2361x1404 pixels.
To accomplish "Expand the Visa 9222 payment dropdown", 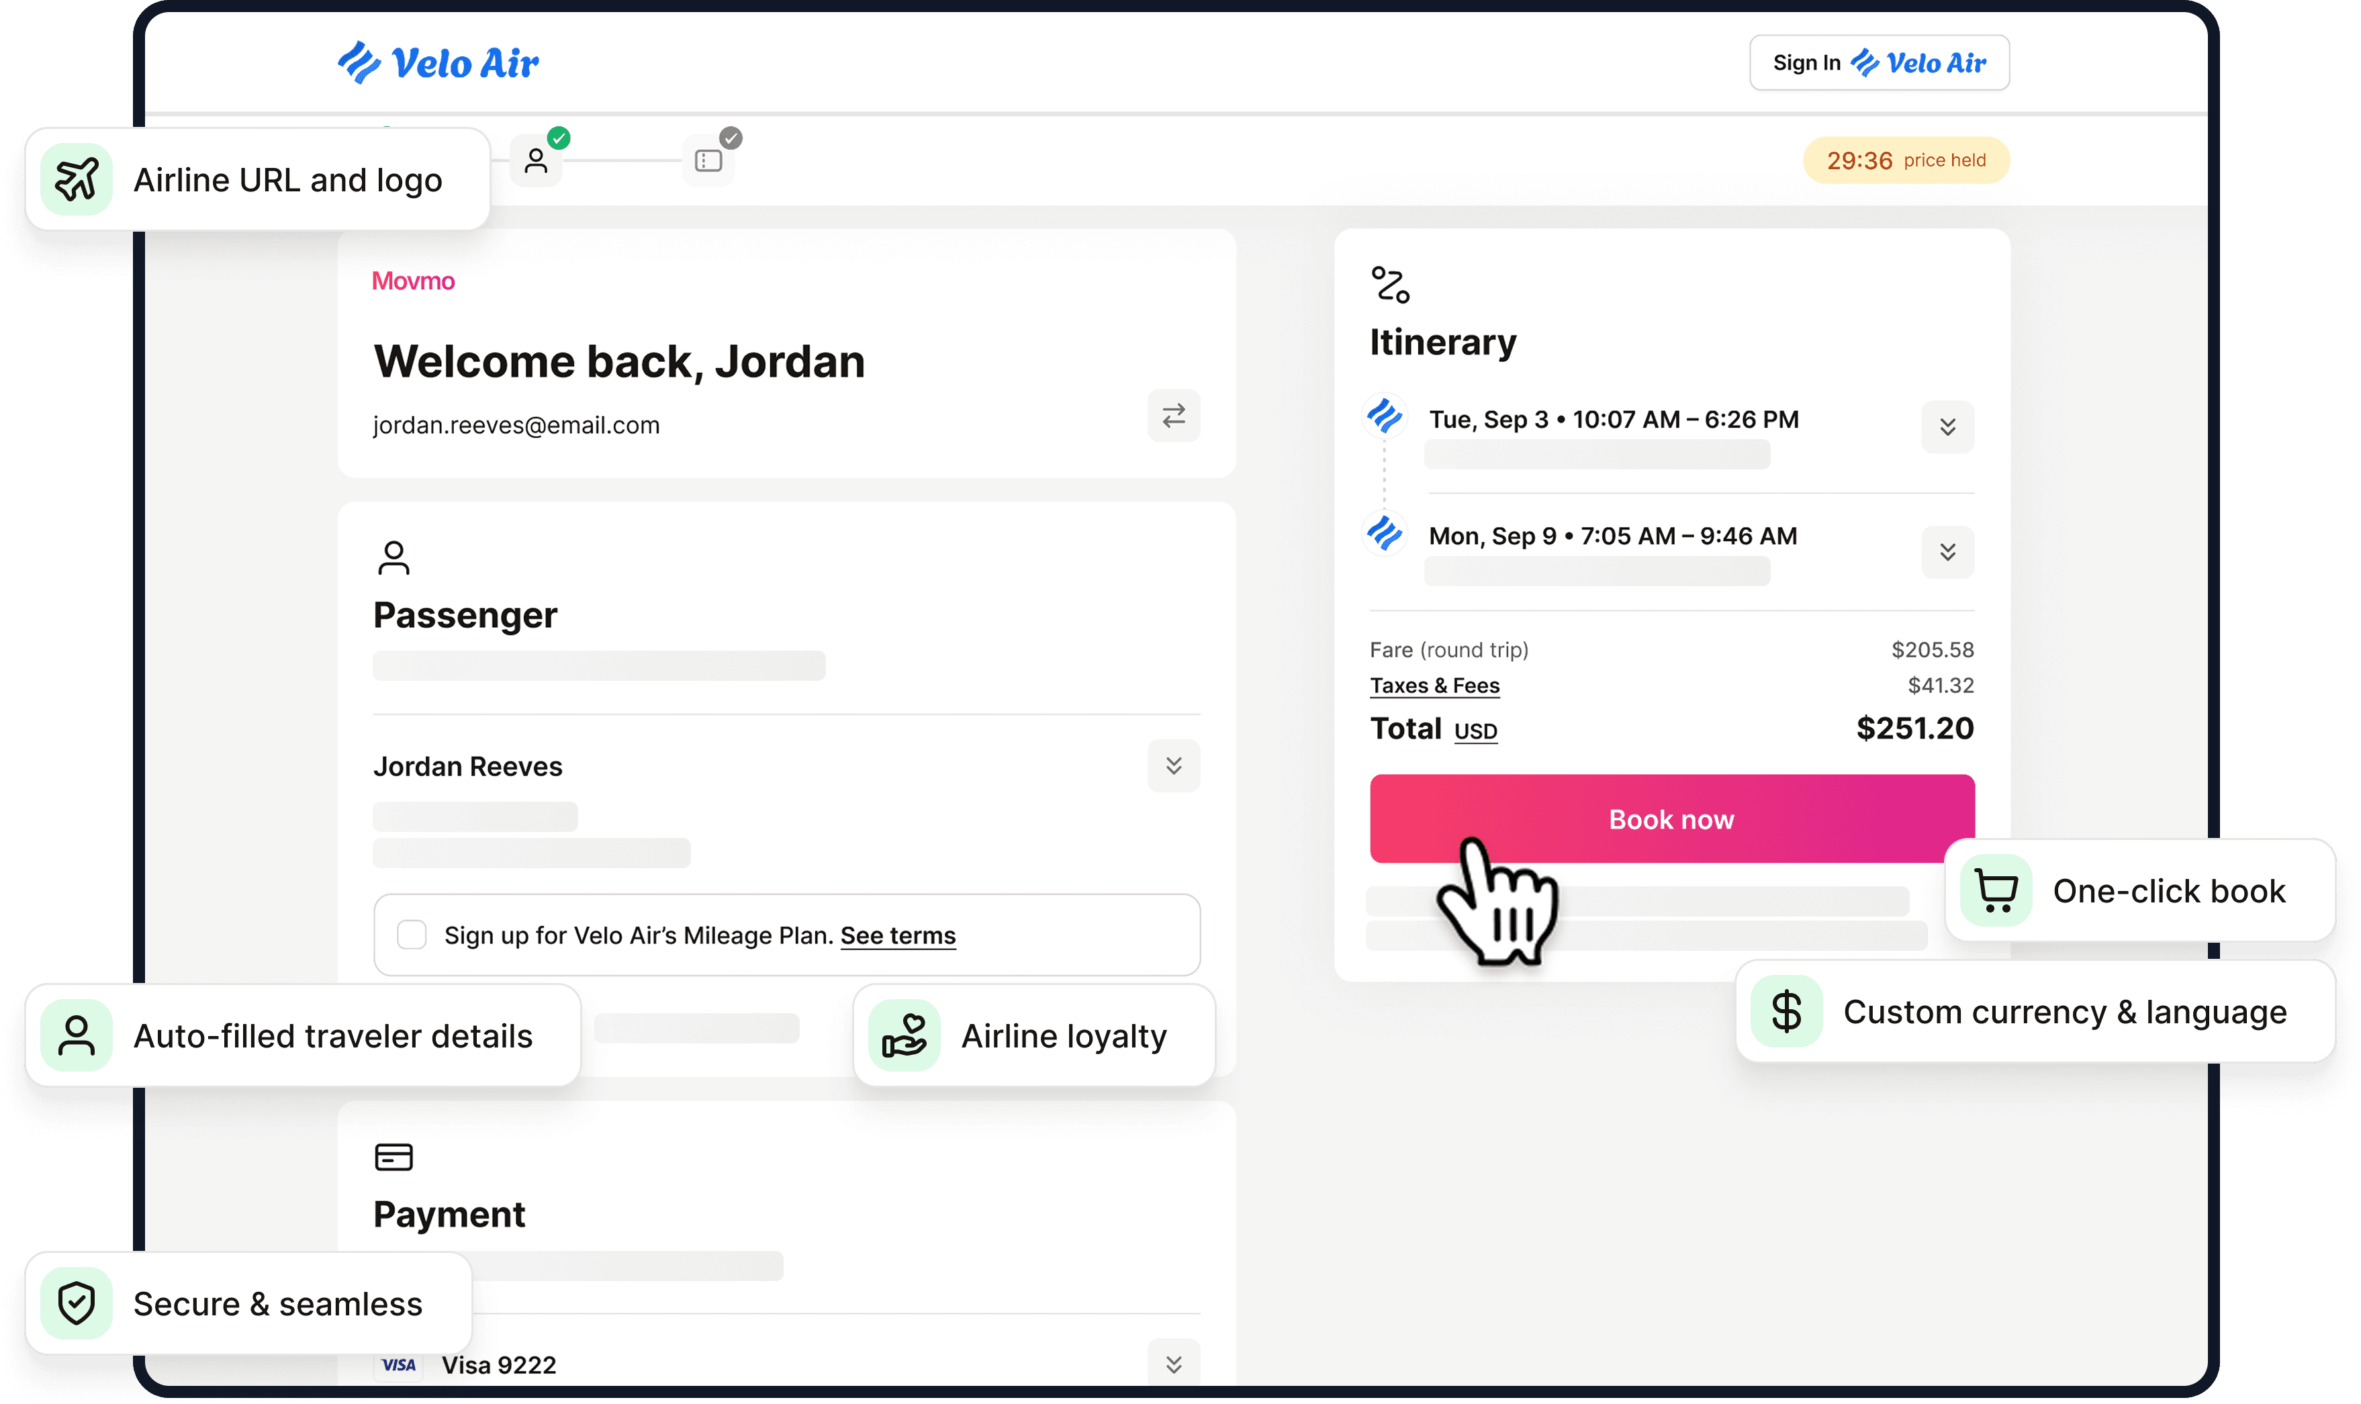I will click(x=1173, y=1363).
